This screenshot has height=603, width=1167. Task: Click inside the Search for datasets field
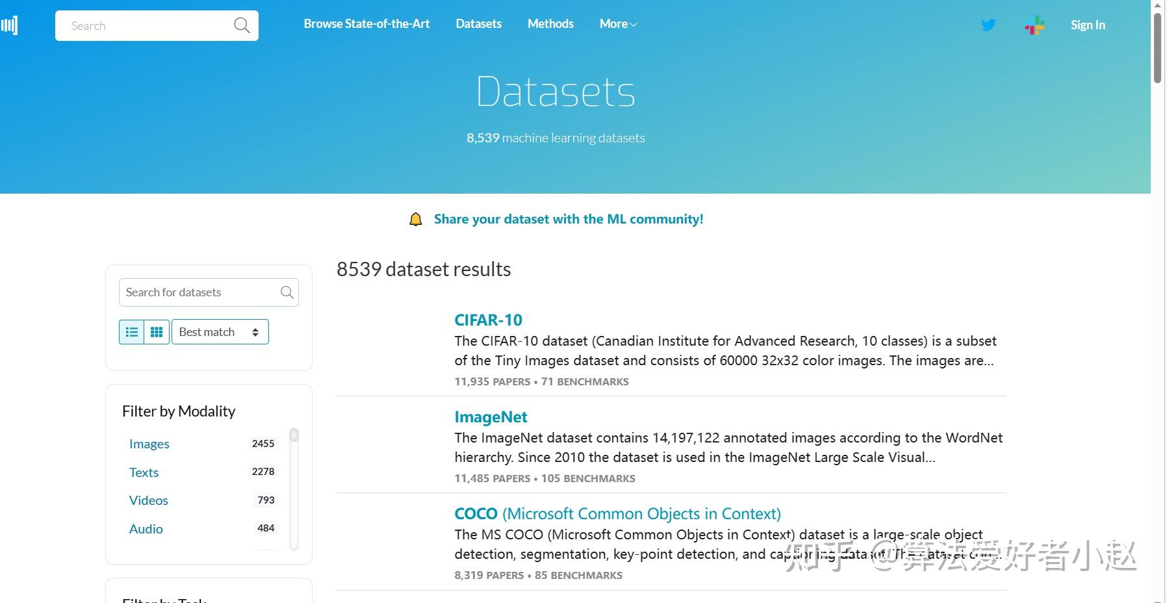click(x=195, y=292)
